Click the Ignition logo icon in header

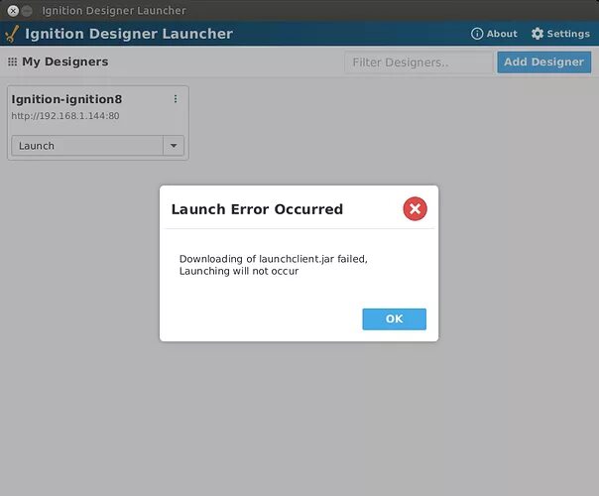click(x=12, y=34)
